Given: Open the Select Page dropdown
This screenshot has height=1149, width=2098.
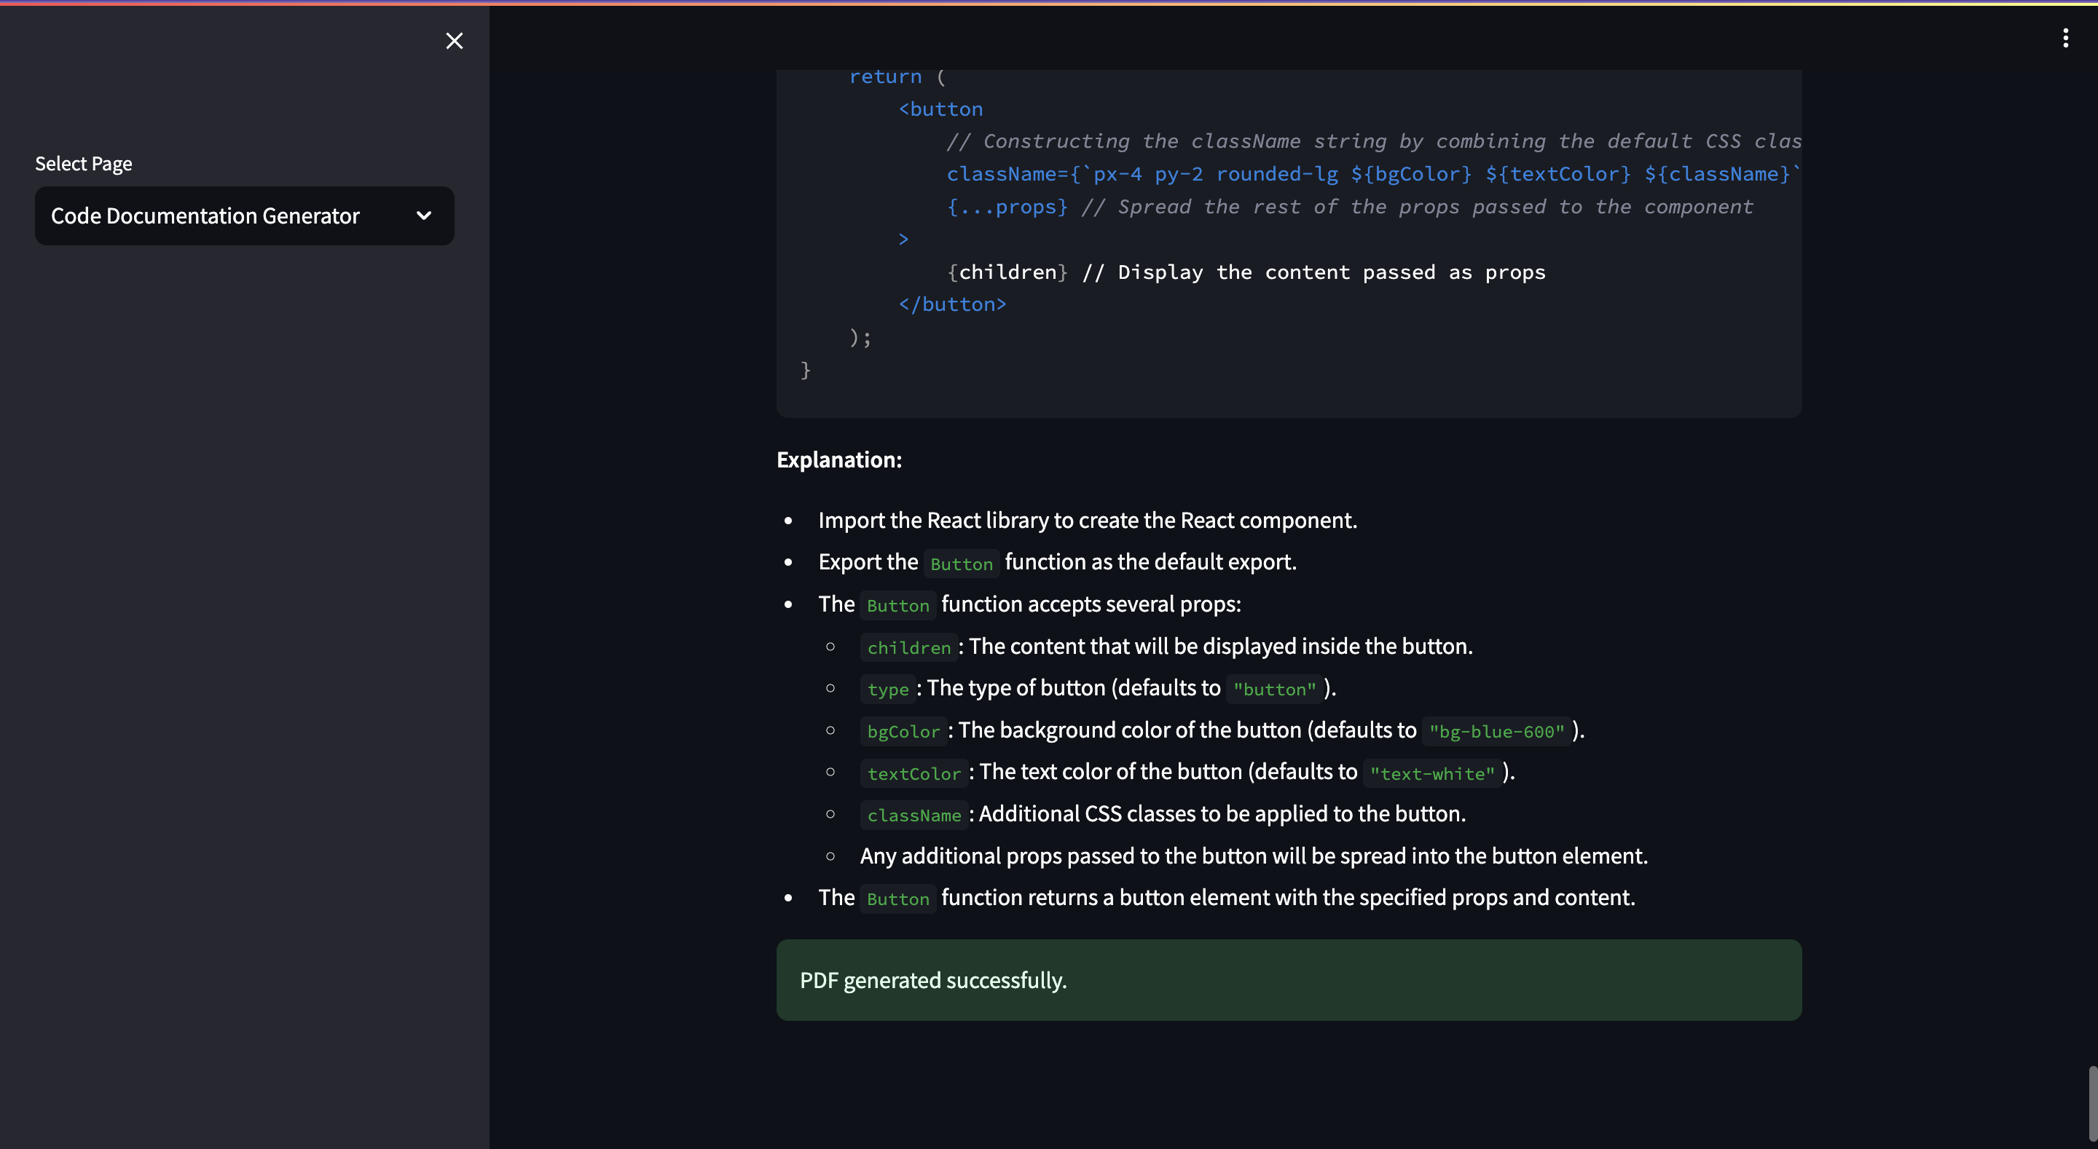Looking at the screenshot, I should click(x=243, y=215).
